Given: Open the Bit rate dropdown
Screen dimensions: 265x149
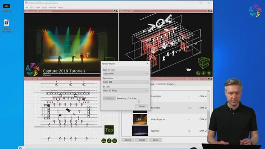Looking at the screenshot, I should (125, 91).
